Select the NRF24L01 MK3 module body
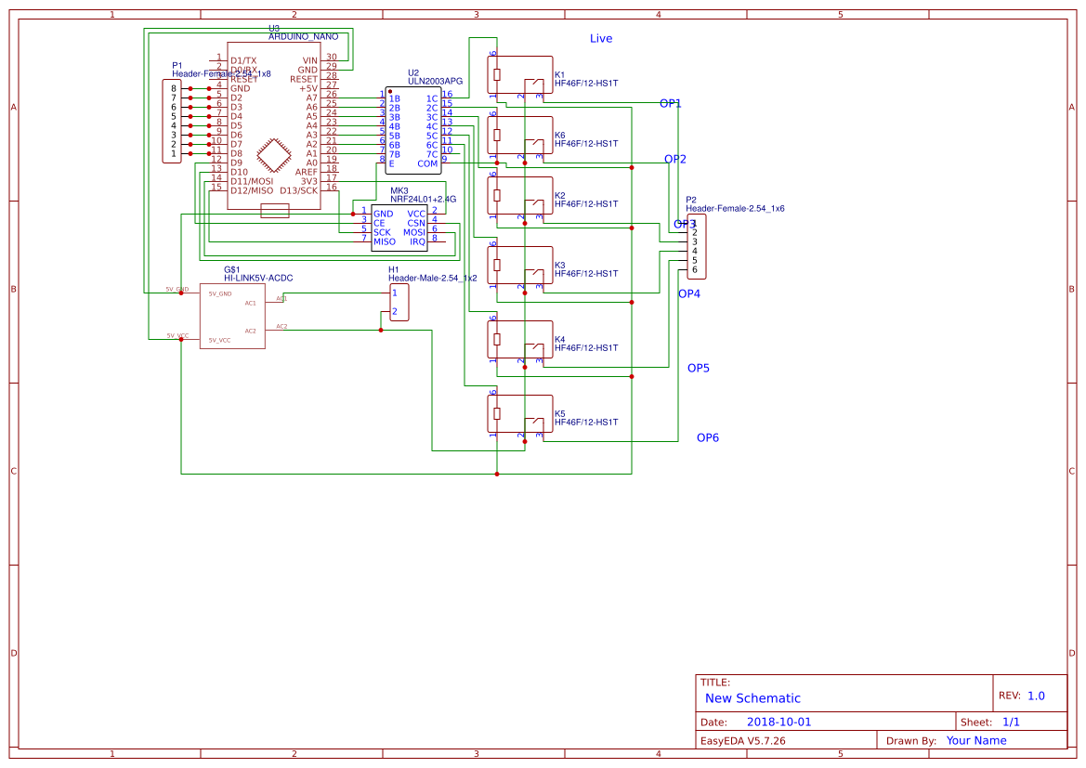 (399, 228)
